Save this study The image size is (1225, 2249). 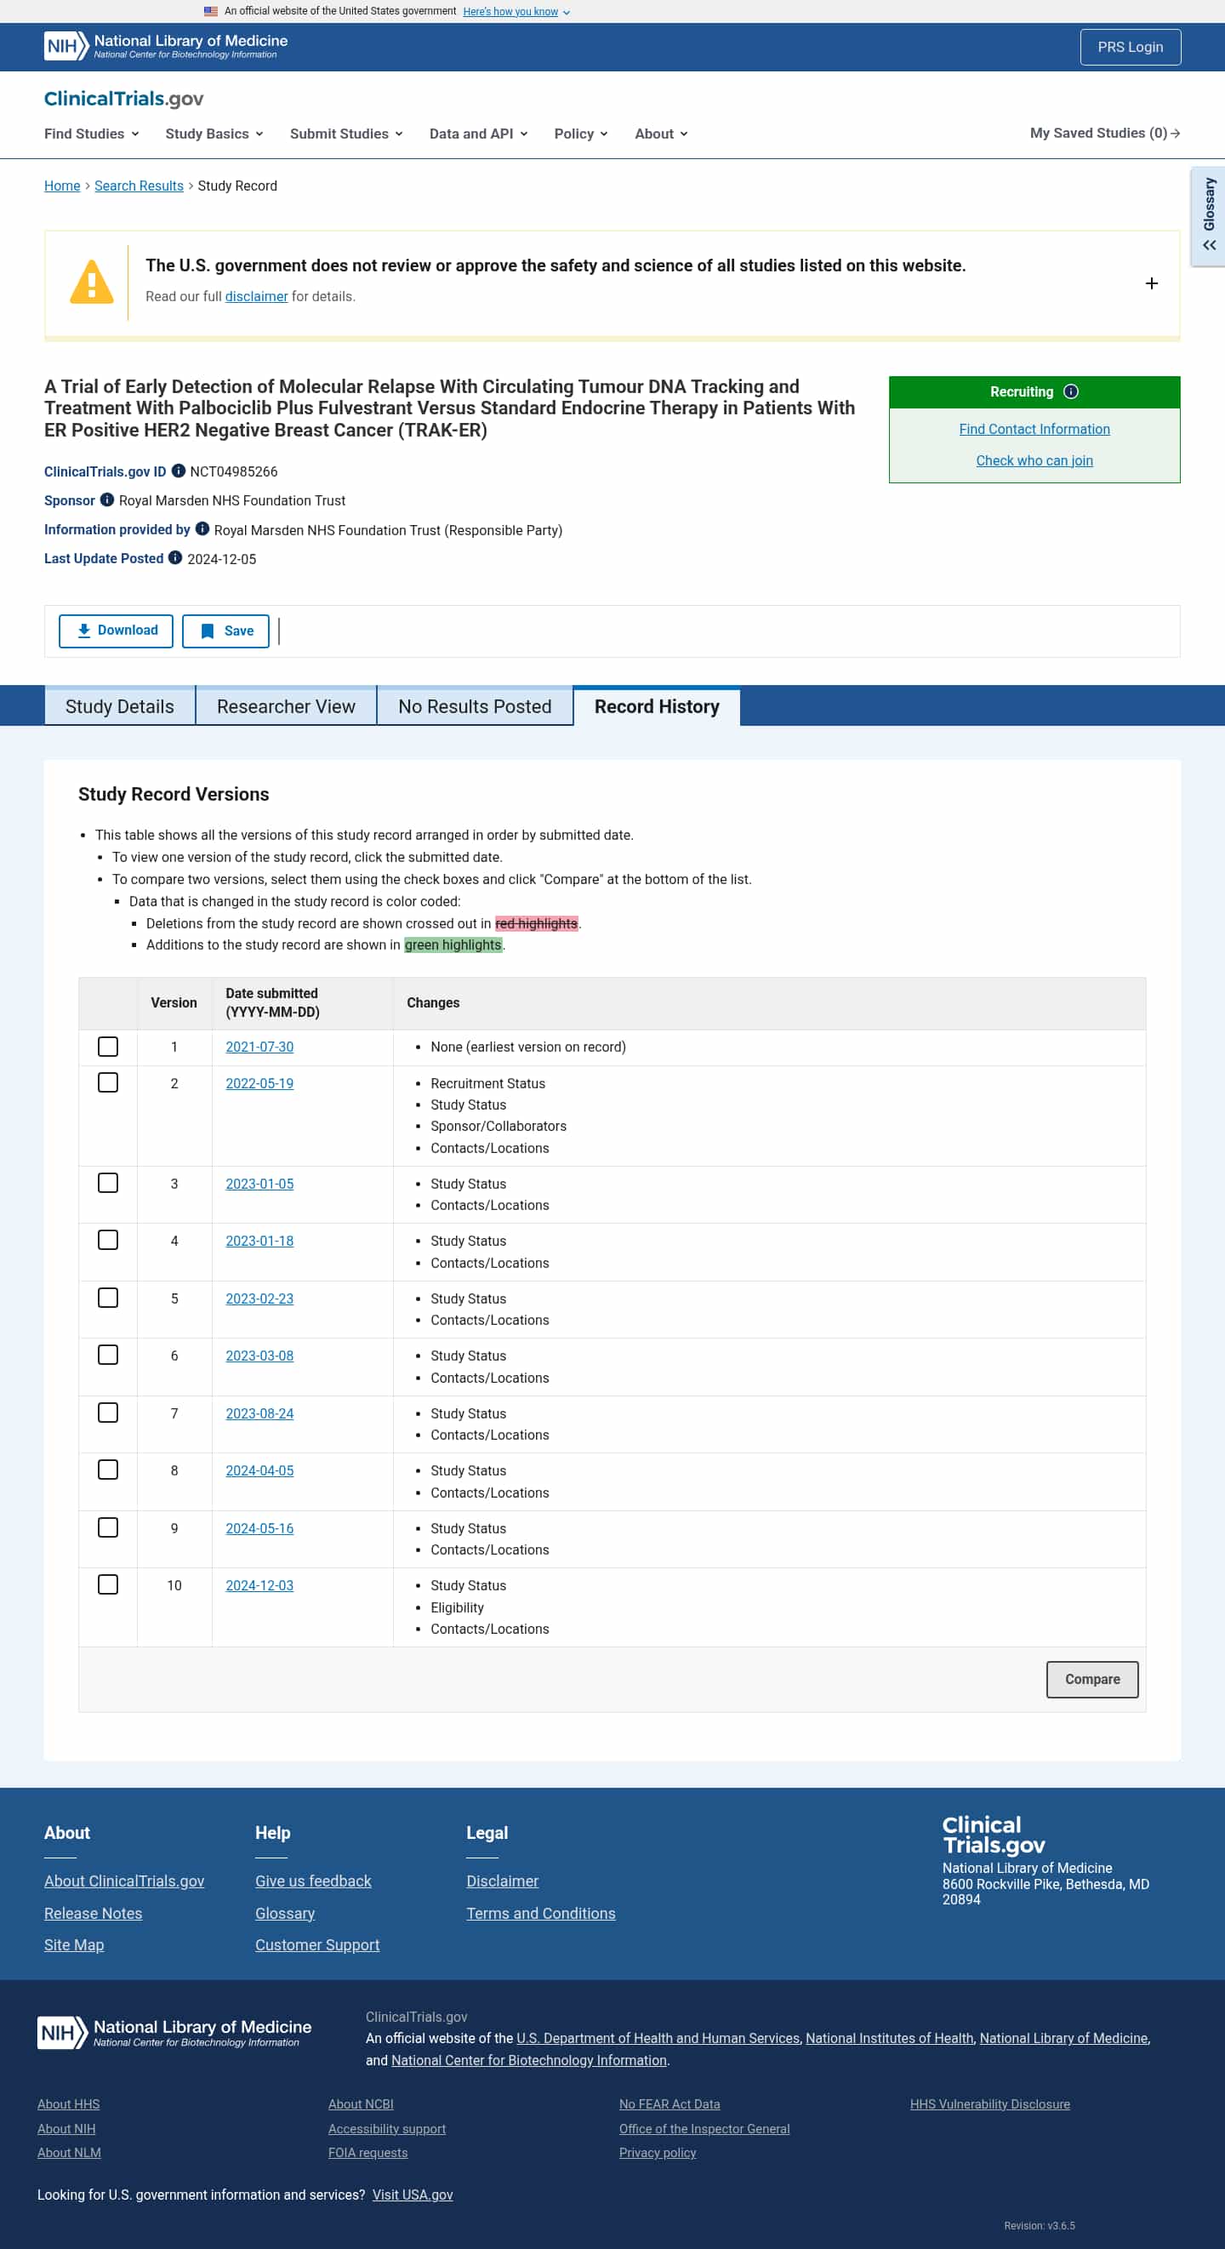click(225, 631)
